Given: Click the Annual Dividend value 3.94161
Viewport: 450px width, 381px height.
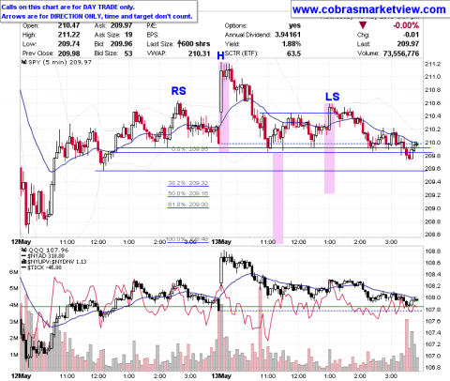Looking at the screenshot, I should click(x=288, y=35).
